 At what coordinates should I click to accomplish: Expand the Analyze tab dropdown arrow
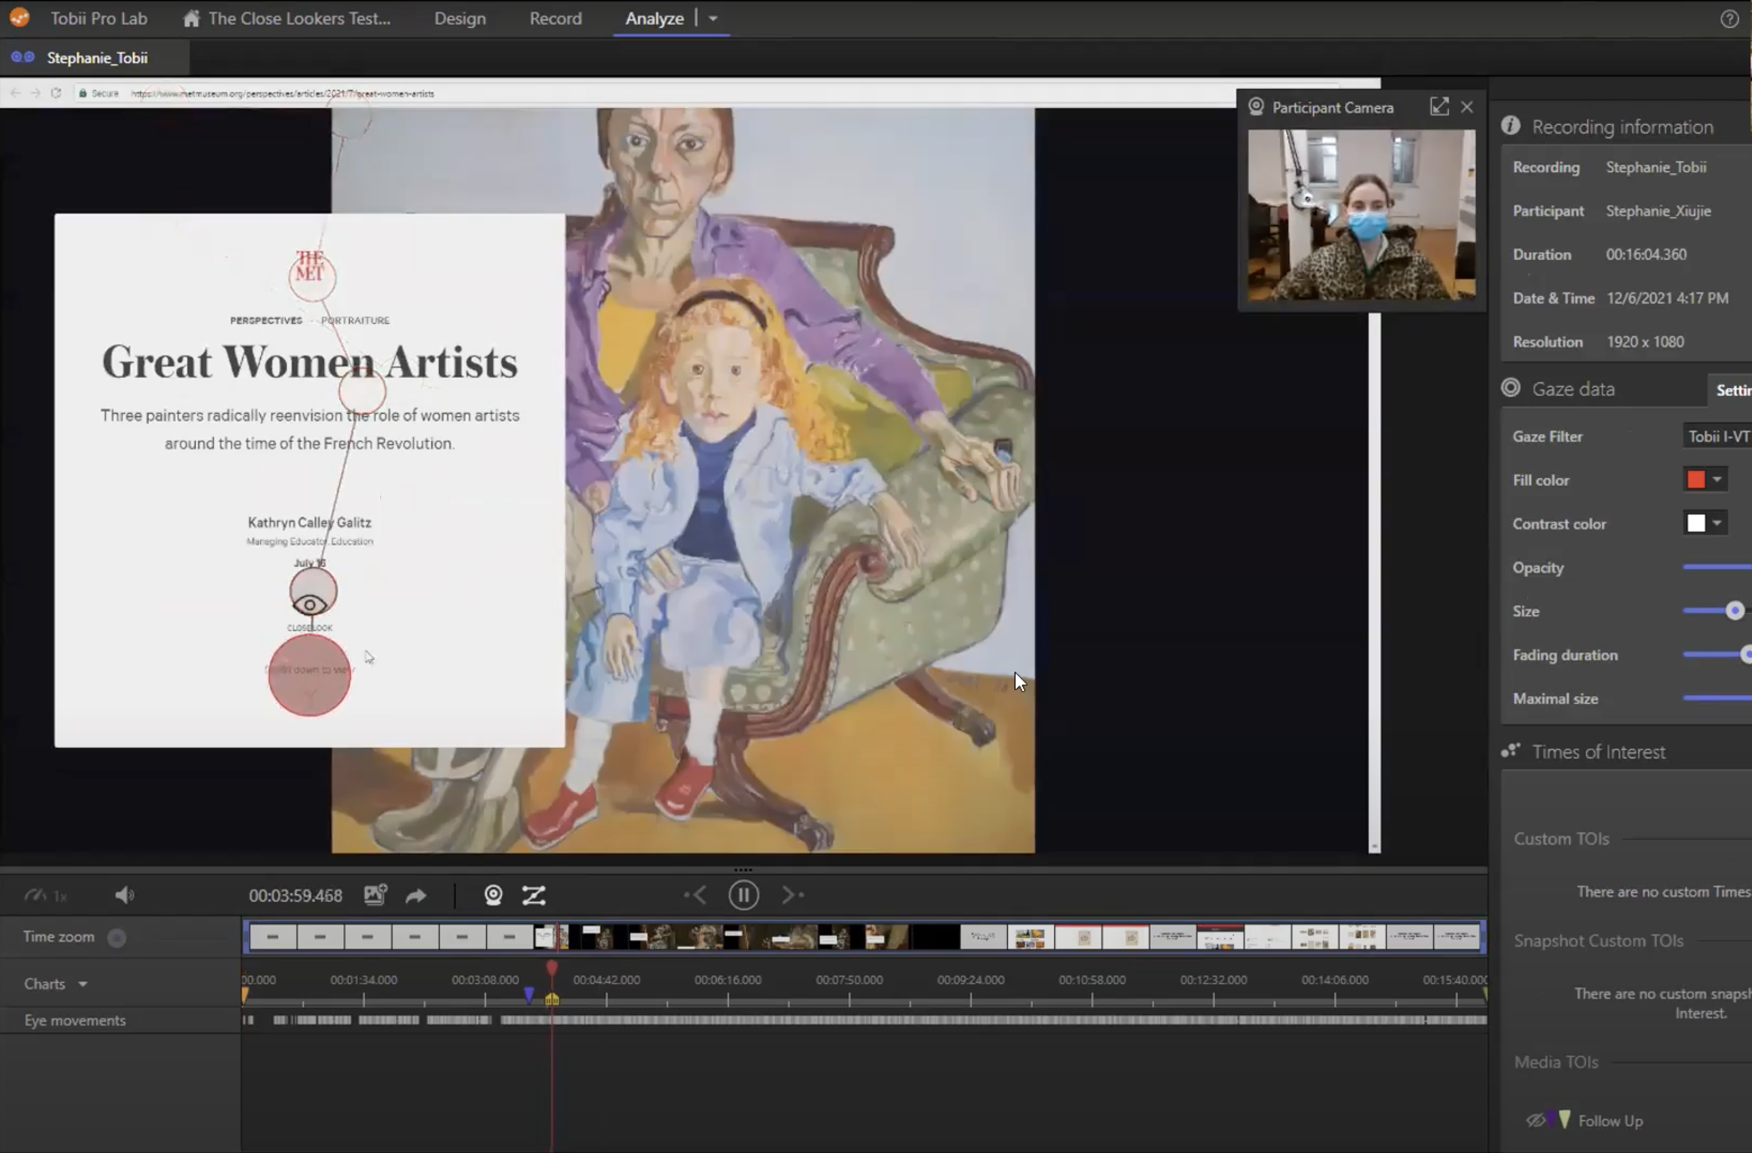tap(713, 18)
